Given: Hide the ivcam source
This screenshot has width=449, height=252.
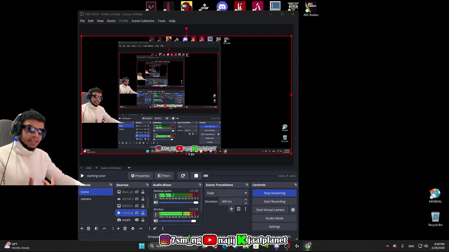Looking at the screenshot, I should [x=137, y=220].
